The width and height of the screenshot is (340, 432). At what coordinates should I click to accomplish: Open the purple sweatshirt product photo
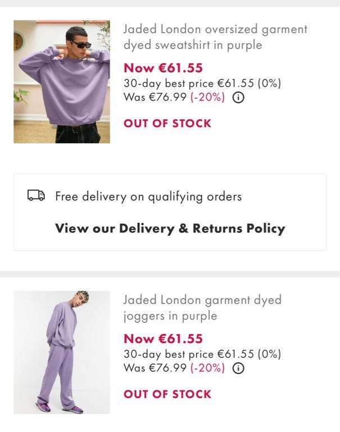62,82
